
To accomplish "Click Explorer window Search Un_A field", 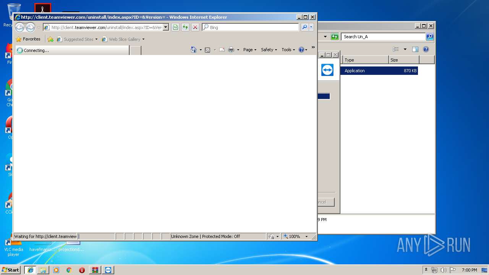I will [x=383, y=37].
